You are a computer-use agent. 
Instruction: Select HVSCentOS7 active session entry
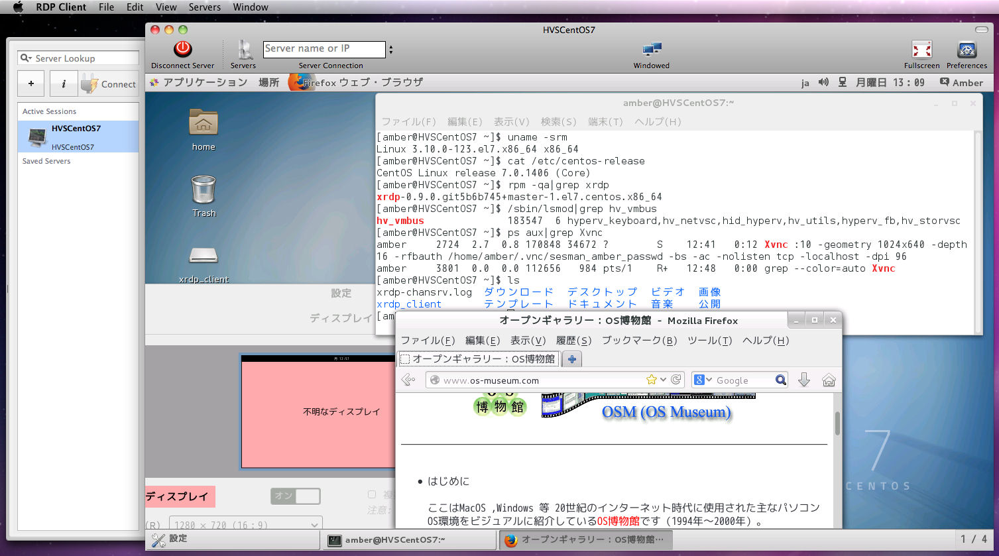tap(78, 137)
